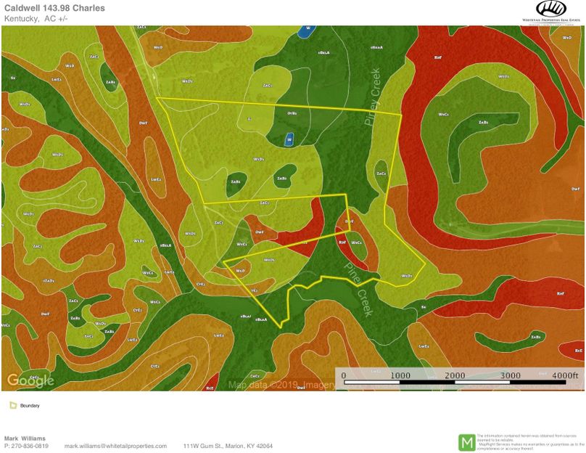
Task: Click the MapRight disclaimer text block
Action: click(526, 441)
